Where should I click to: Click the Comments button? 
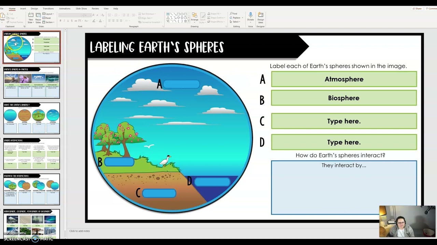point(432,9)
